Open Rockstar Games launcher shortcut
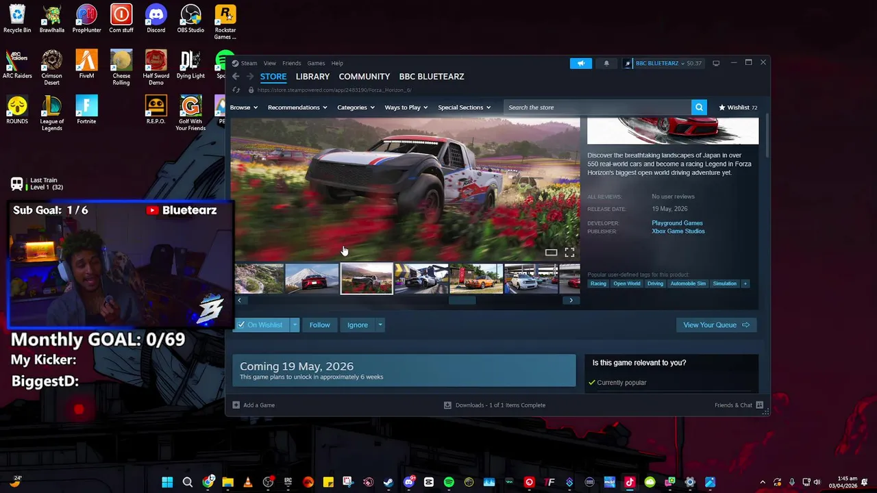Image resolution: width=877 pixels, height=493 pixels. coord(225,23)
